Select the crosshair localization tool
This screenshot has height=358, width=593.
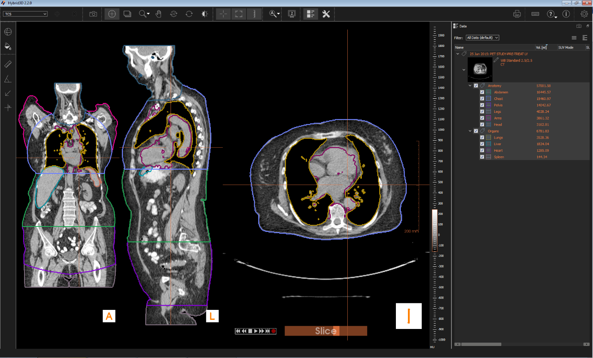coord(111,14)
